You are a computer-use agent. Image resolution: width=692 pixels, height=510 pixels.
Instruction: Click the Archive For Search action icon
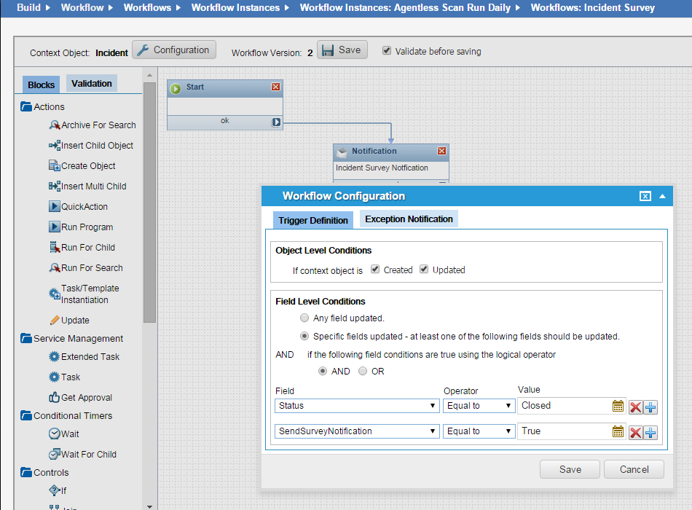[x=55, y=125]
